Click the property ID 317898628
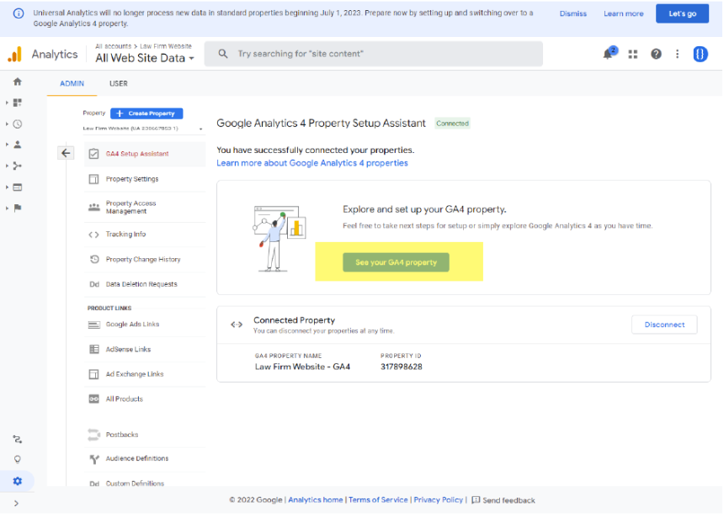 [402, 367]
